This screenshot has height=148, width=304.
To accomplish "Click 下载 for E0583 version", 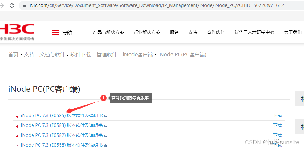I will tap(278, 125).
